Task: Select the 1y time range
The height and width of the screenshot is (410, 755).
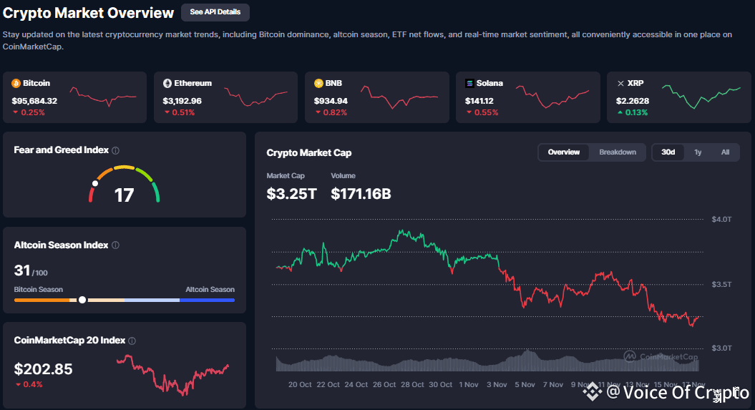Action: pos(698,152)
